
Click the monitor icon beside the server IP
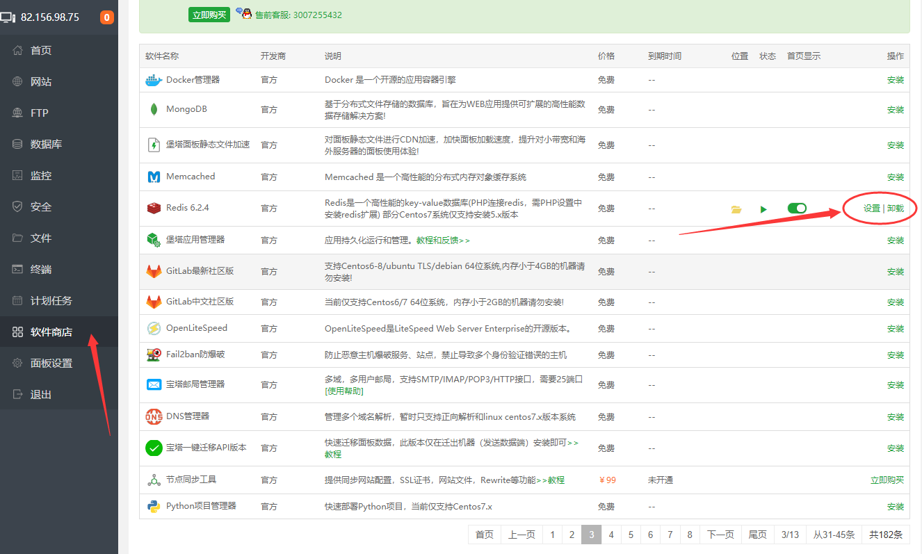(x=8, y=17)
